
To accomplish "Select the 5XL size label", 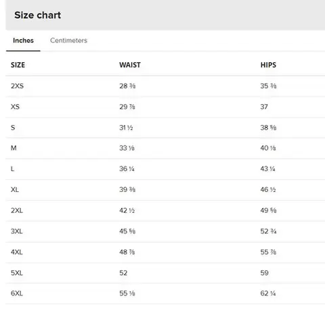I will [x=17, y=273].
